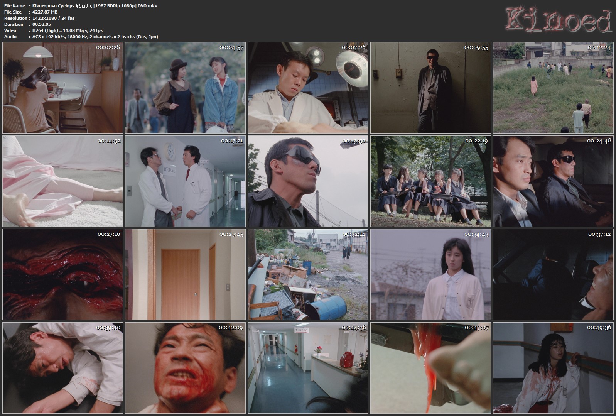Select the grassy field thumbnail at 00:12:24
The image size is (616, 416).
553,88
